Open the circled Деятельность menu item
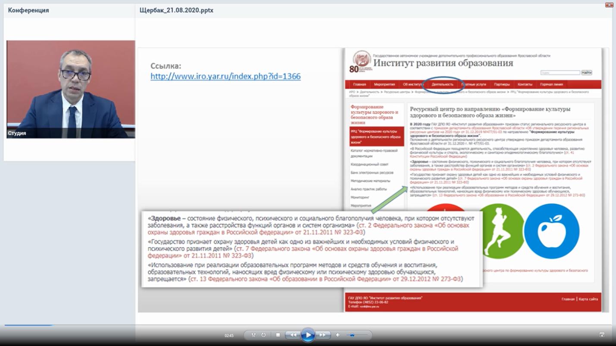 pyautogui.click(x=443, y=84)
